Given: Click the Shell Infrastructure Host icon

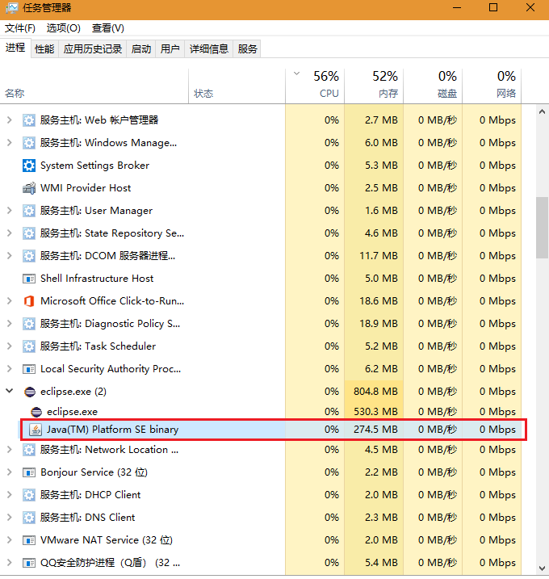Looking at the screenshot, I should 29,279.
